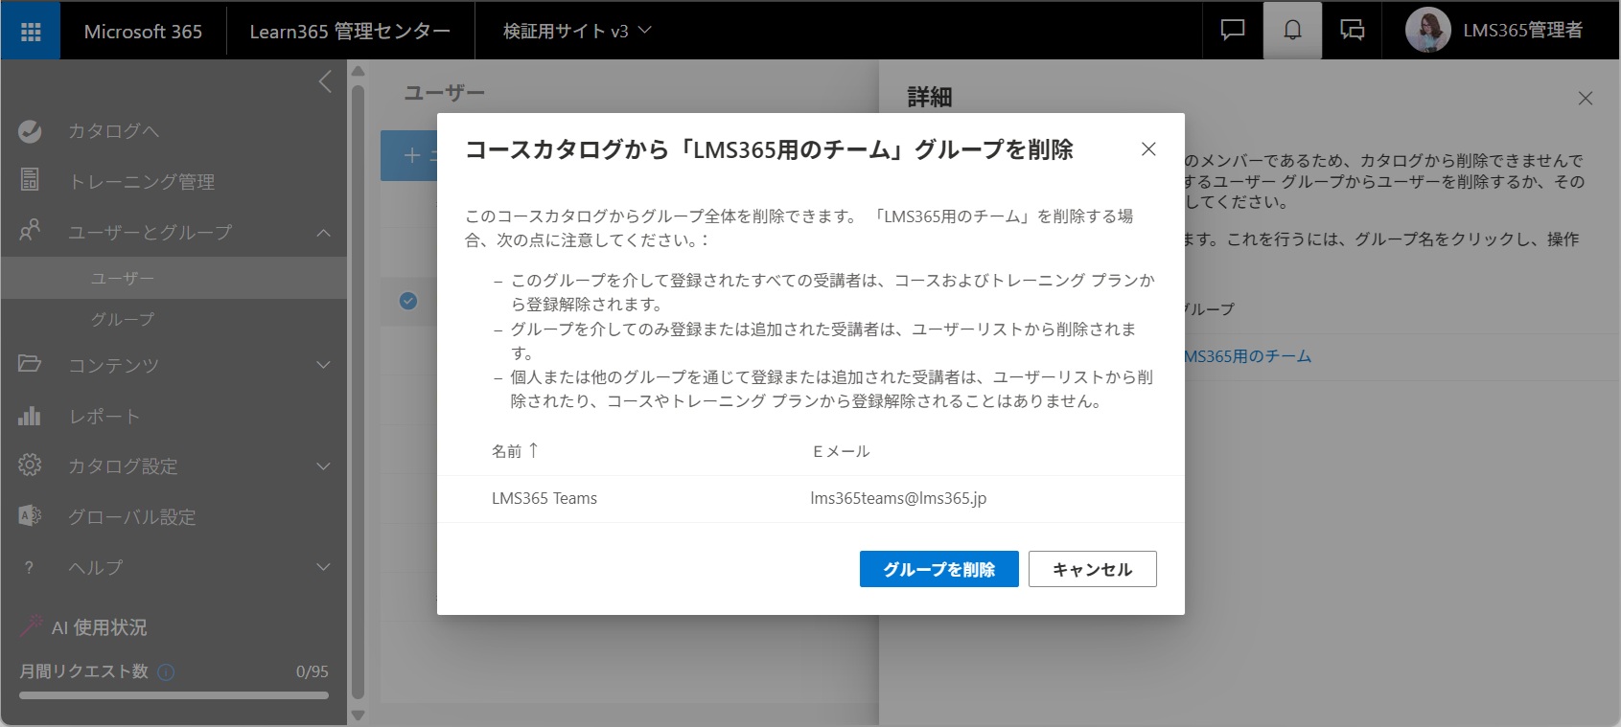The image size is (1621, 727).
Task: Click the Eメール column header
Action: point(841,451)
